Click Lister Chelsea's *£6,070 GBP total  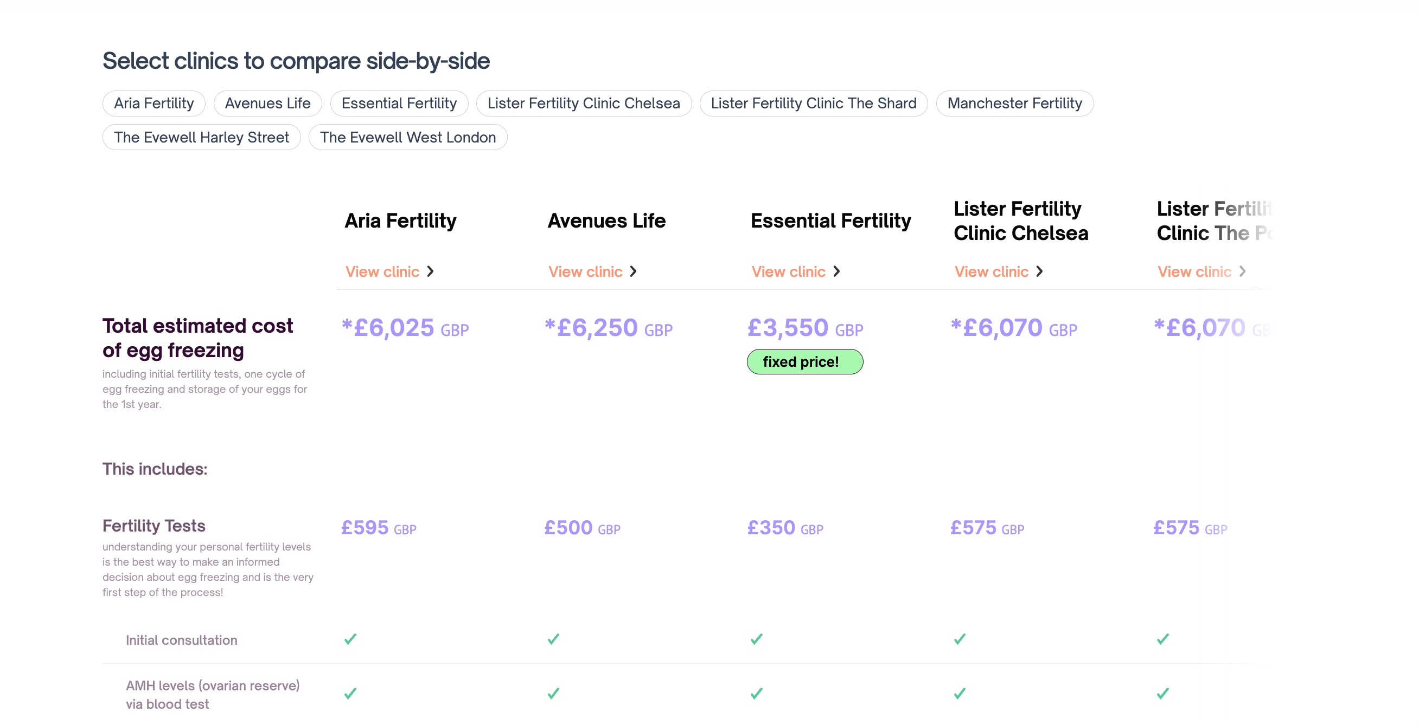(1014, 328)
